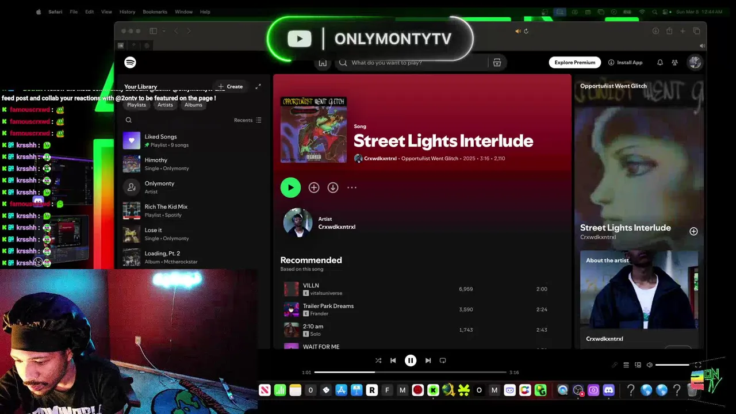Filter library by Artists chip

coord(165,105)
